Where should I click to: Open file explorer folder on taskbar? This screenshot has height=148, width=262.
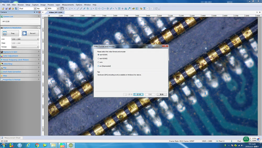53,145
